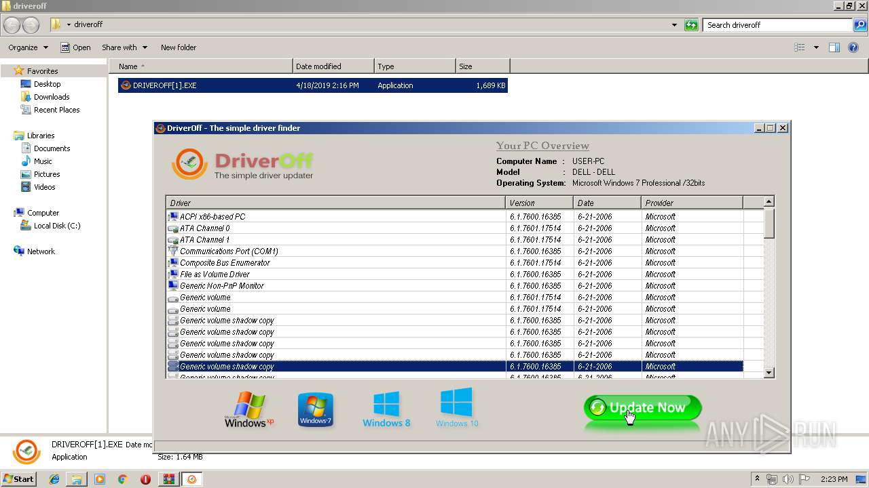Click New folder in Explorer toolbar
This screenshot has width=869, height=488.
click(179, 47)
